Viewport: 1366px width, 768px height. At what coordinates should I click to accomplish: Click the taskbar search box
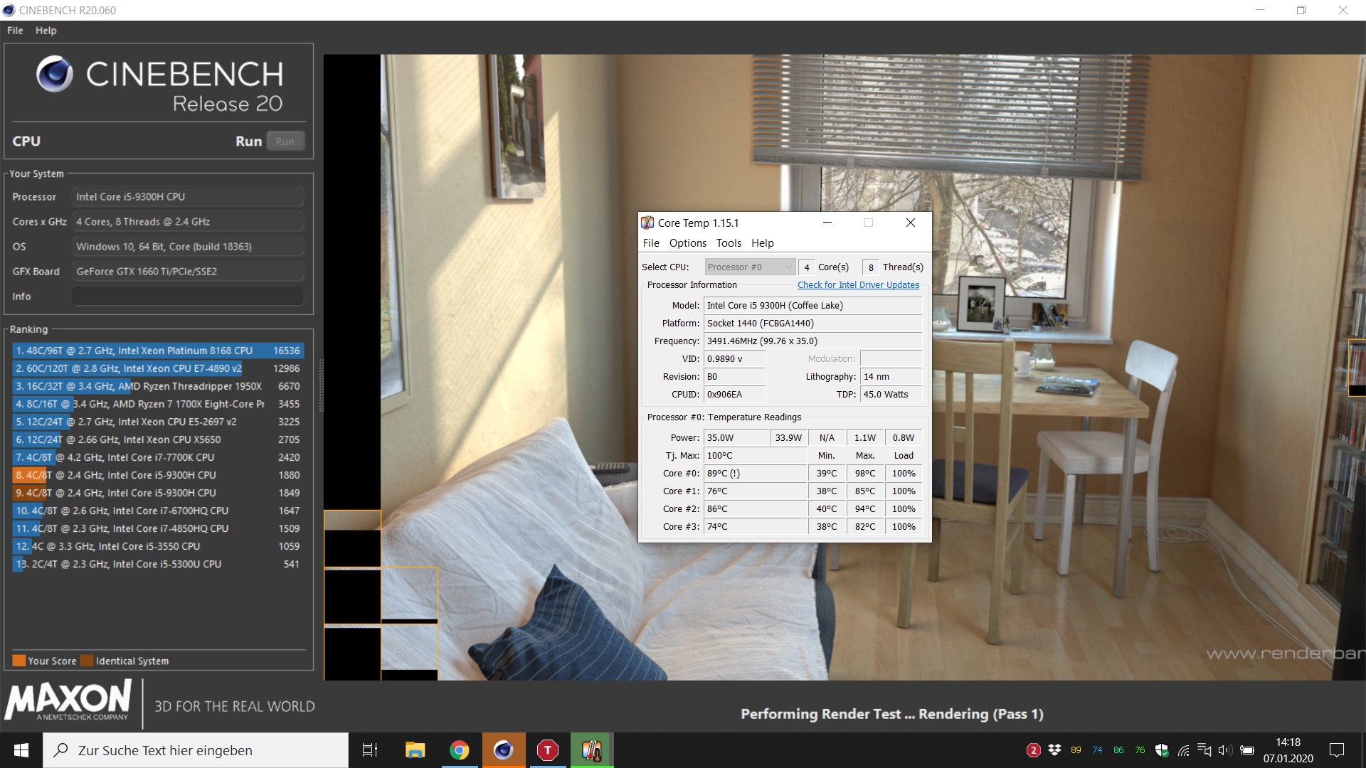(x=196, y=750)
